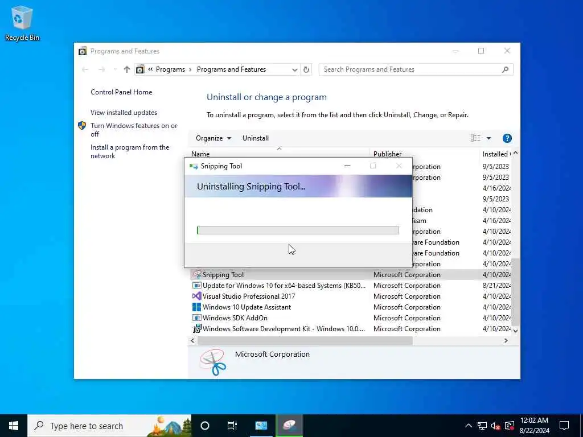Click the horizontal scrollbar right arrow
Image resolution: width=583 pixels, height=437 pixels.
(506, 340)
